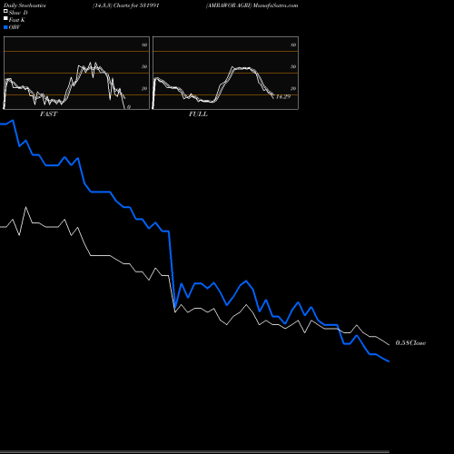Click the FULL caption below the right chart
Viewport: 454px width, 454px height.
pos(198,114)
